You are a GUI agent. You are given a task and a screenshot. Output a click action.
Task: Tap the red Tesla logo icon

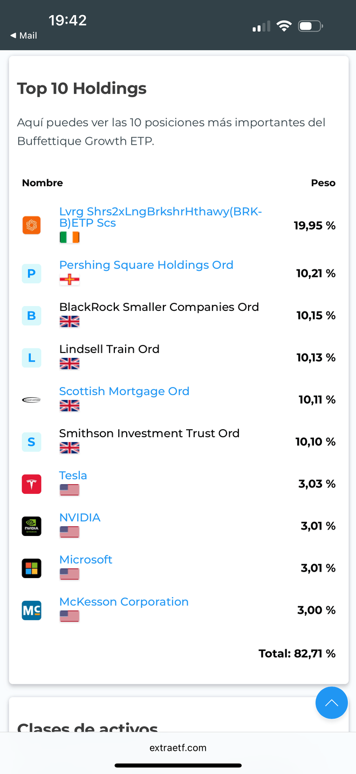coord(31,484)
